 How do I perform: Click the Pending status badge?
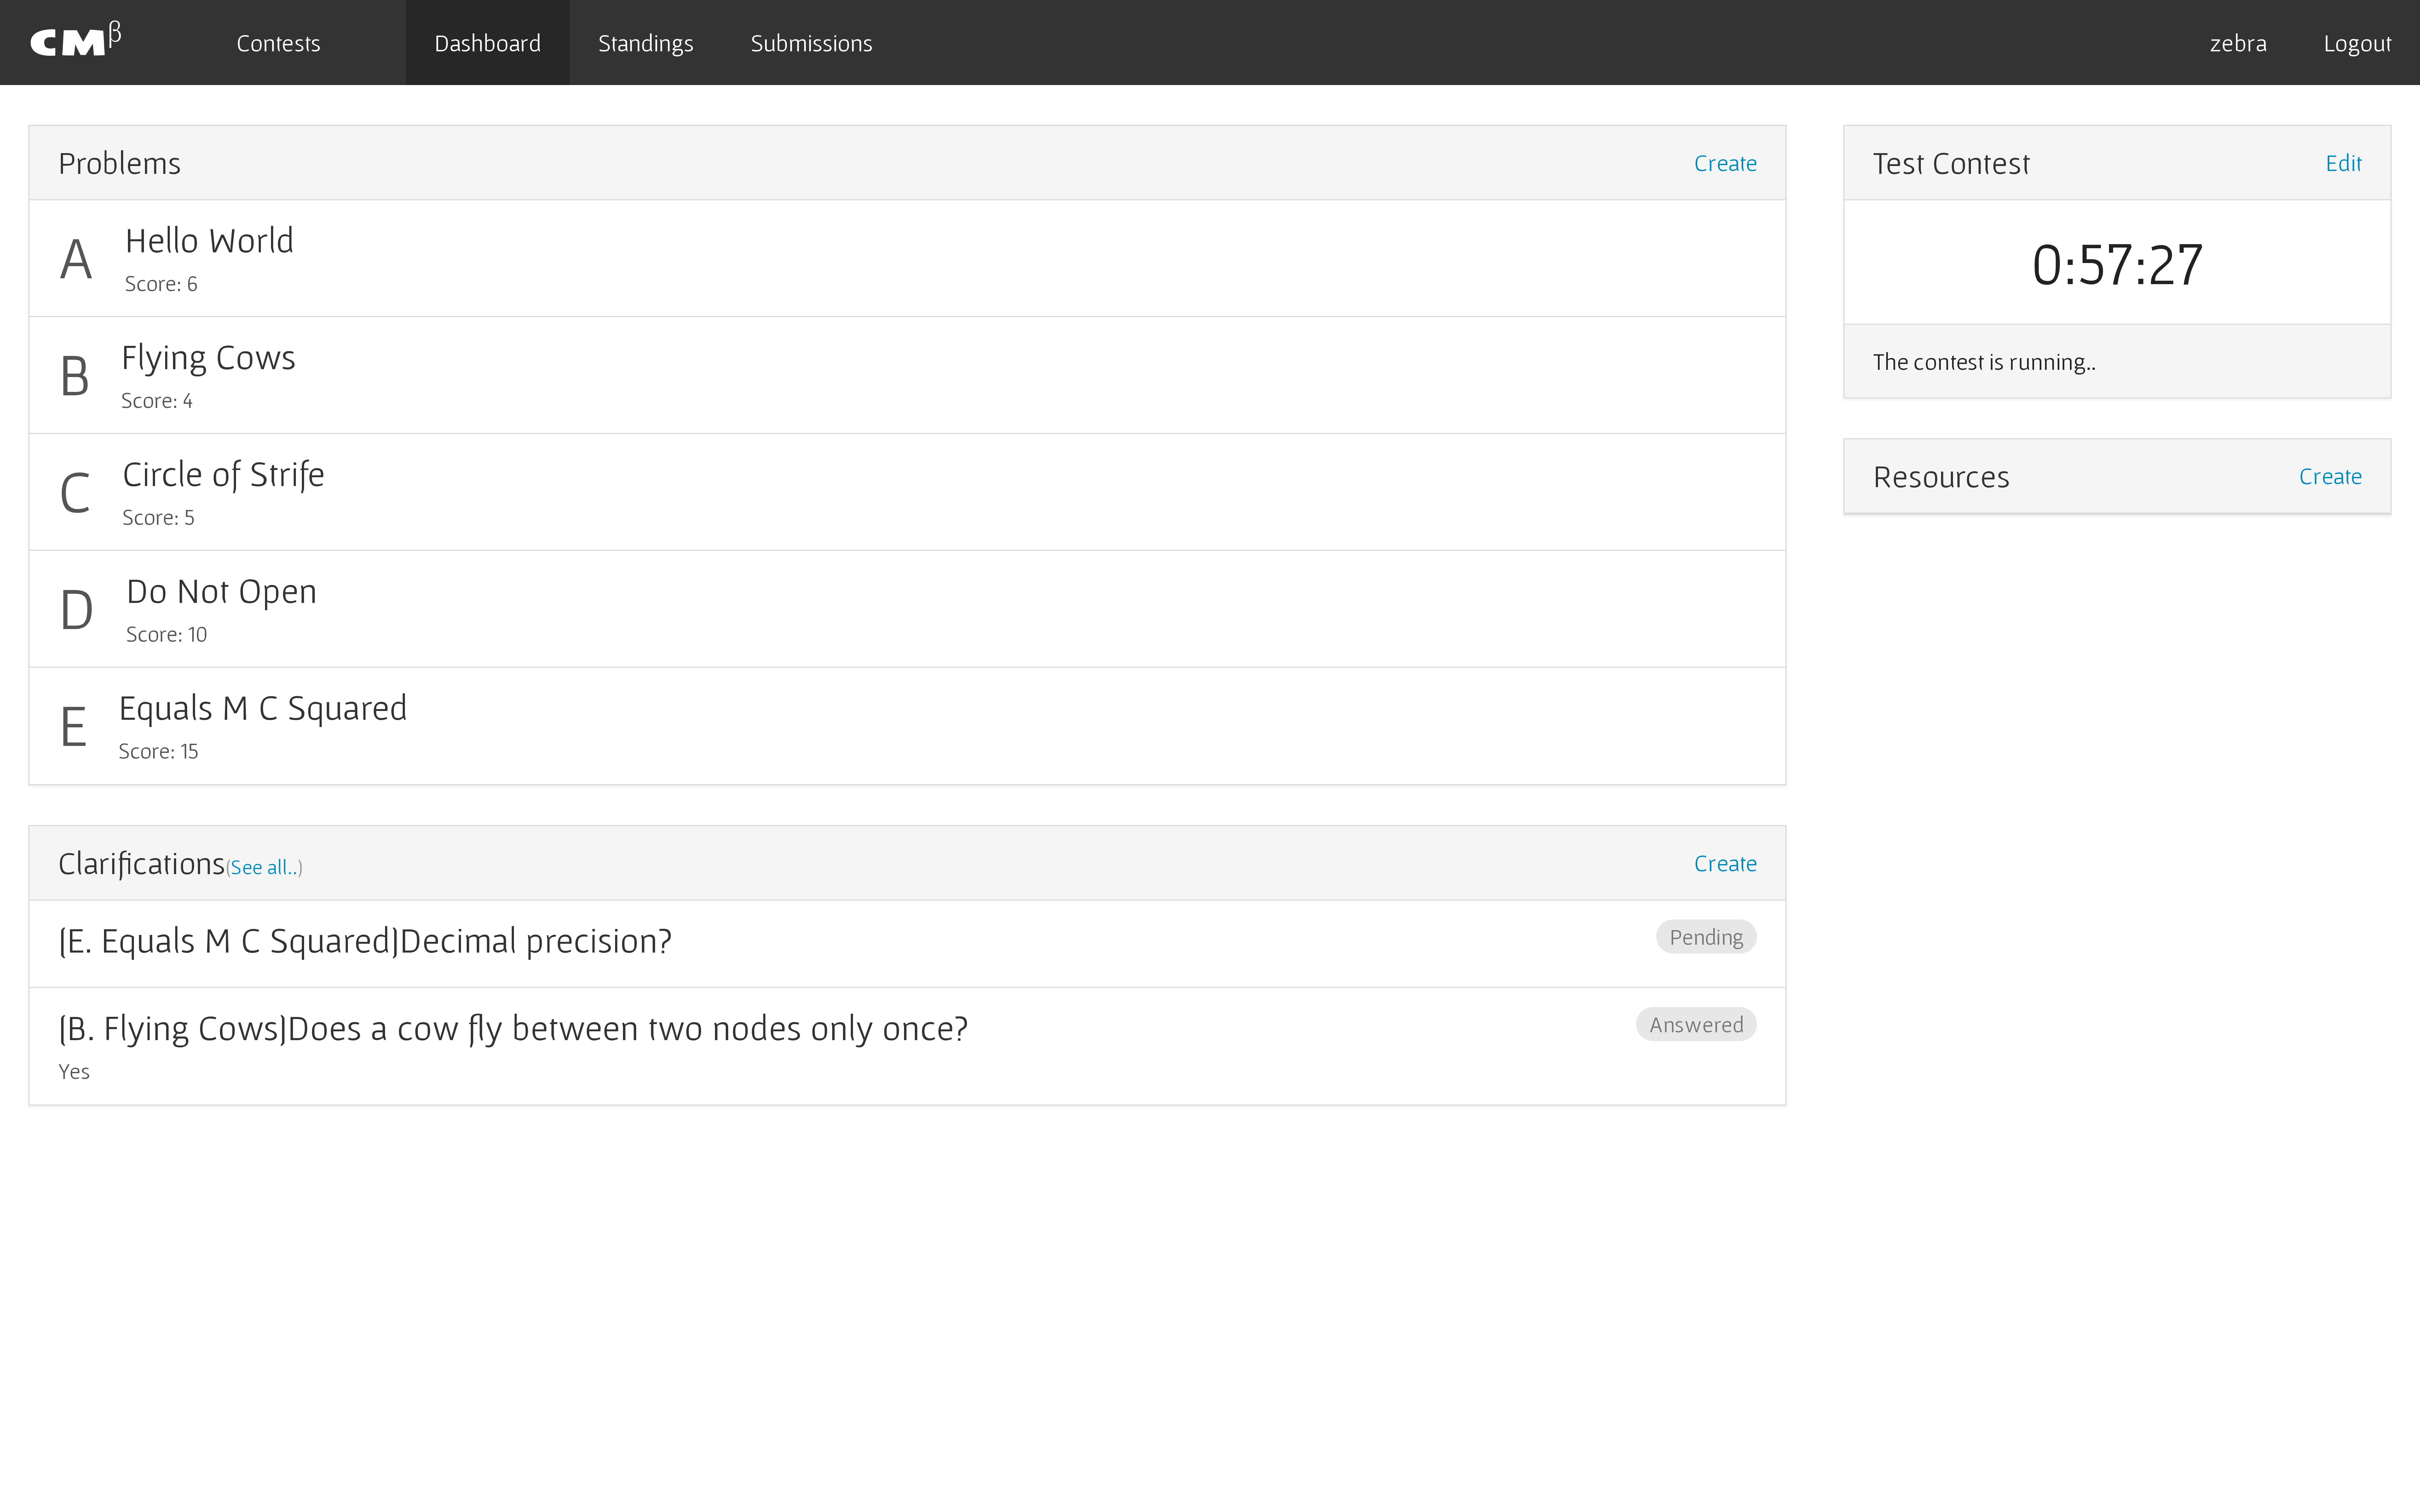click(1705, 937)
